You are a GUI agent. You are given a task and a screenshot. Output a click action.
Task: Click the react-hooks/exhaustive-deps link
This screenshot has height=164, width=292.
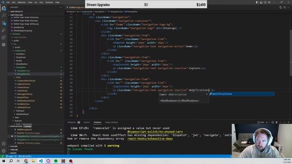coord(150,138)
